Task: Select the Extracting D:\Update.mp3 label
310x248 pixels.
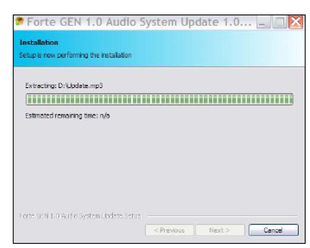Action: click(64, 86)
